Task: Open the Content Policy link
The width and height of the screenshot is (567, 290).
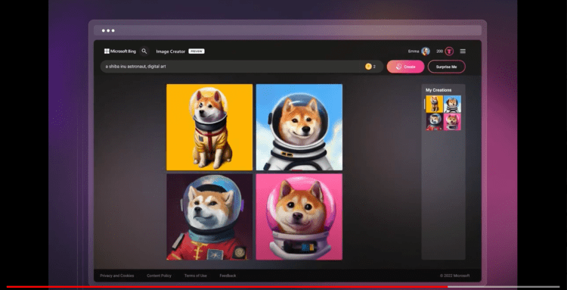Action: [159, 276]
